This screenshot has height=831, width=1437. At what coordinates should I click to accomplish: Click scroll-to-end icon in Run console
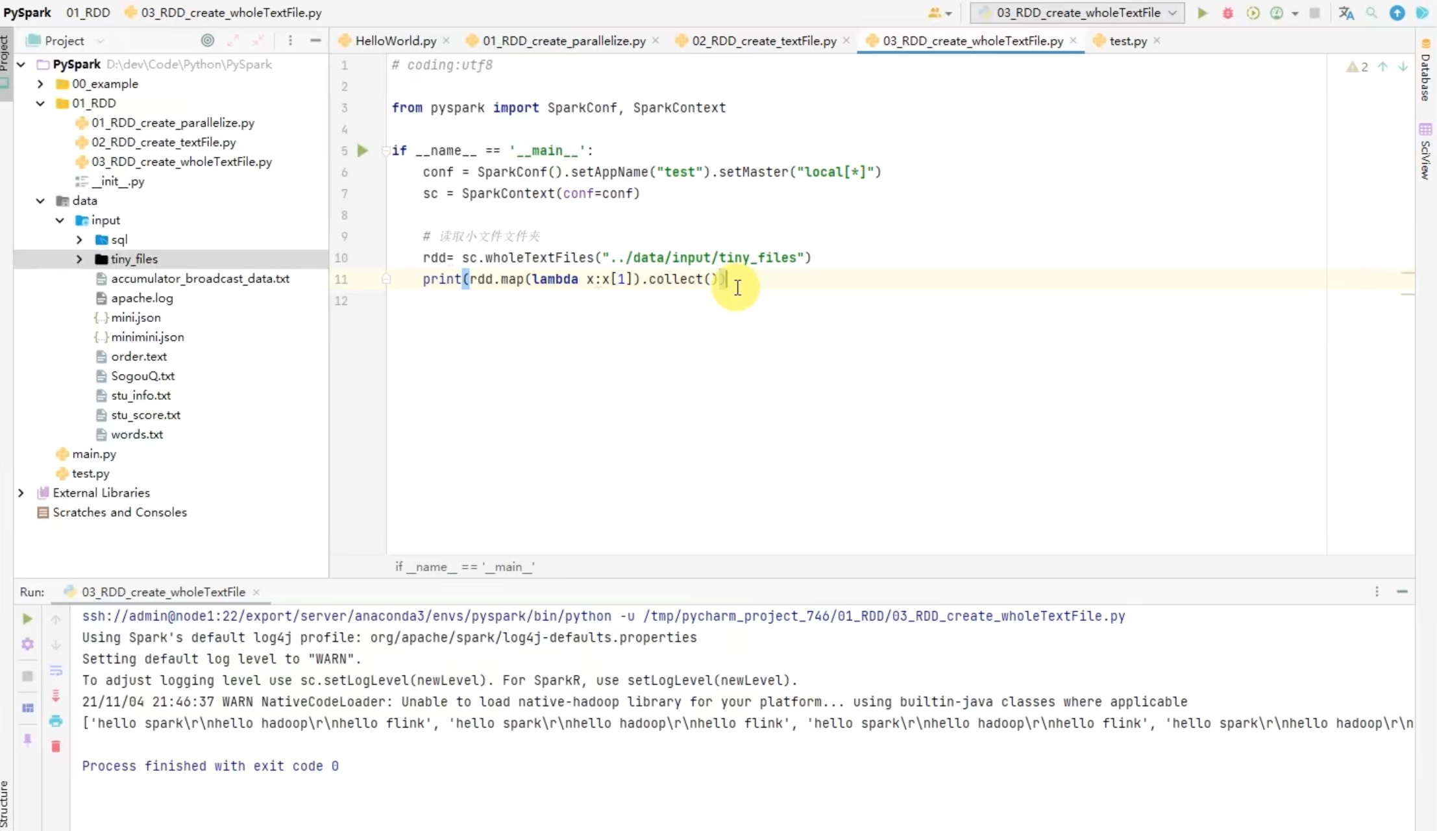click(56, 695)
